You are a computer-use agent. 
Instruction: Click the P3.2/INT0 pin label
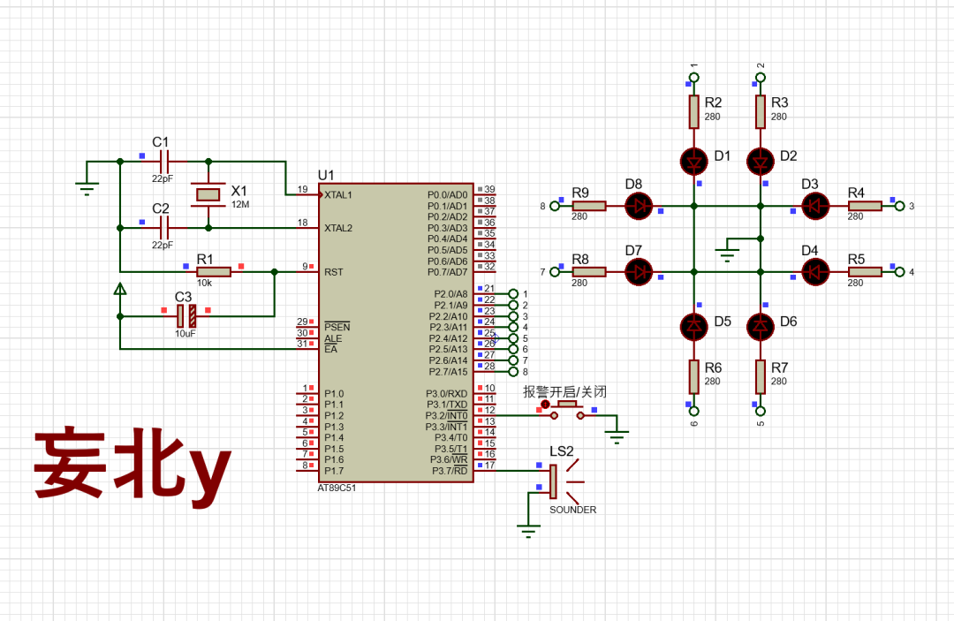click(447, 415)
